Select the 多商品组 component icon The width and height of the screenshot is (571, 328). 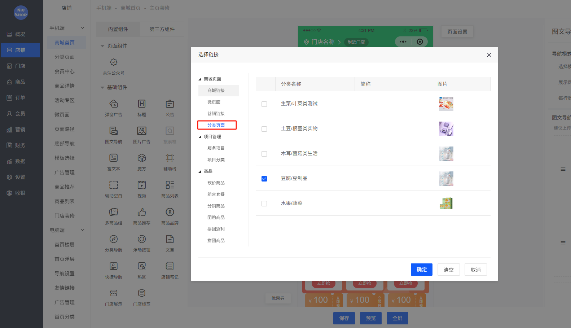click(114, 212)
